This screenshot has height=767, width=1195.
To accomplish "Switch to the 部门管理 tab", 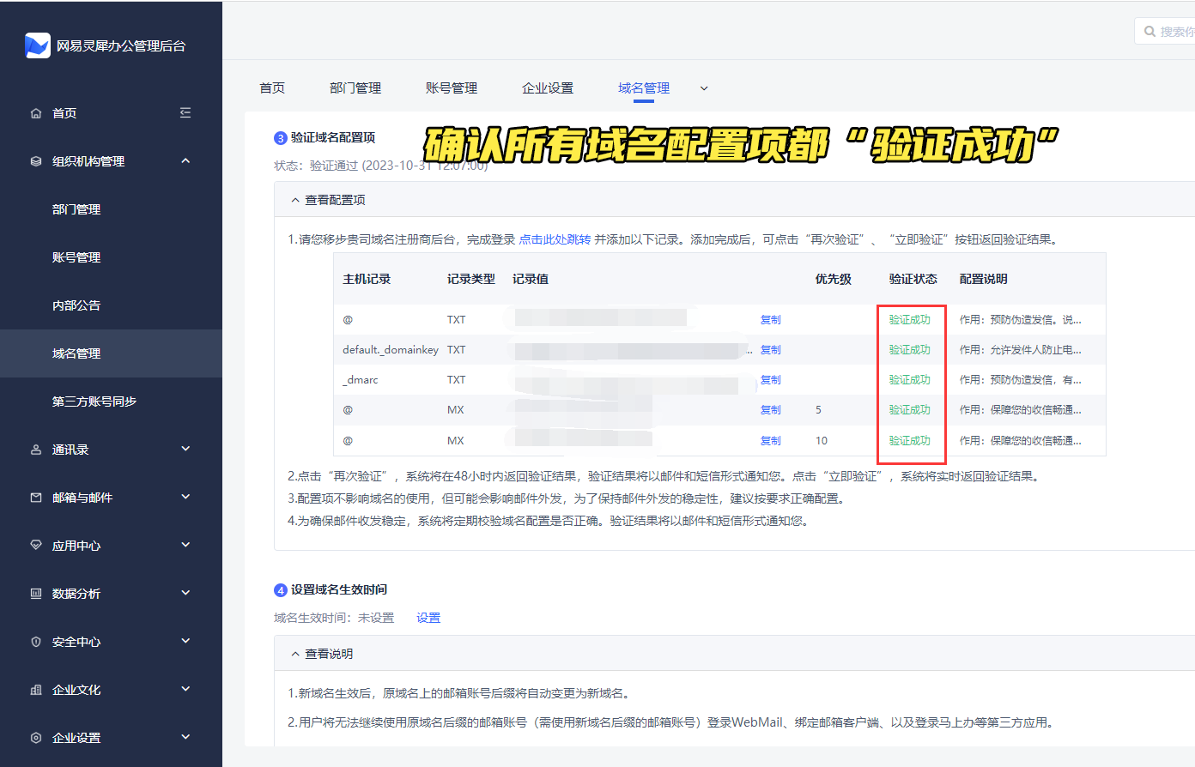I will (355, 88).
